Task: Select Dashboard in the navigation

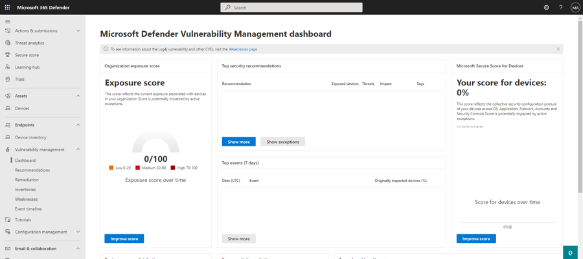Action: click(25, 161)
